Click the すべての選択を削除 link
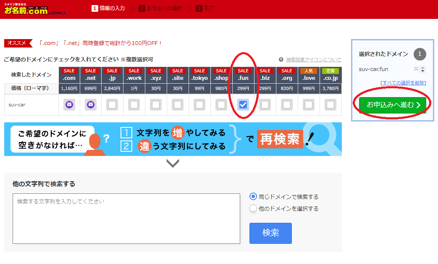438x264 pixels. (x=403, y=83)
